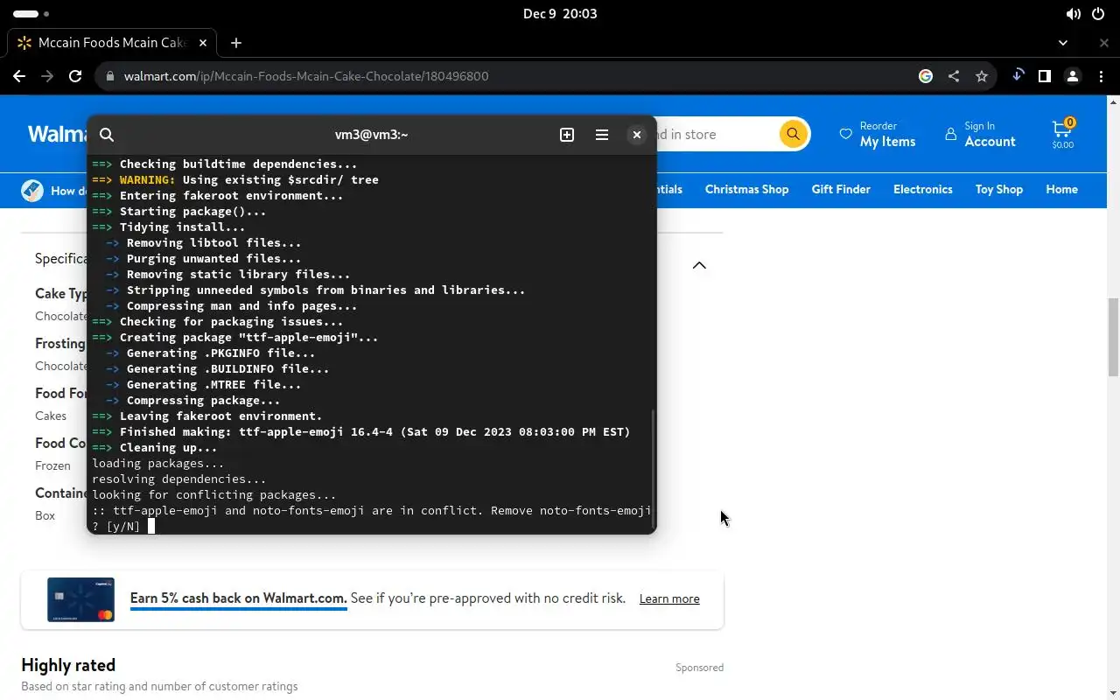Open the browser downloads icon

tap(1018, 75)
